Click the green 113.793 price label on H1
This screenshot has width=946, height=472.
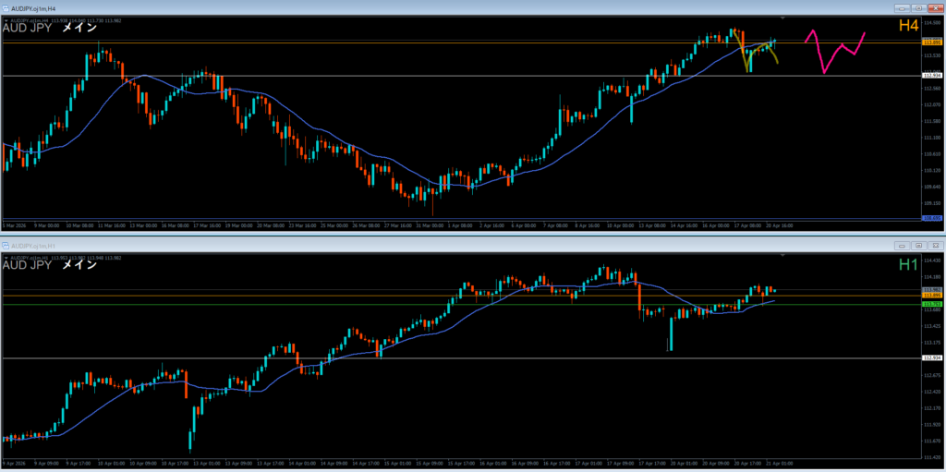coord(931,304)
